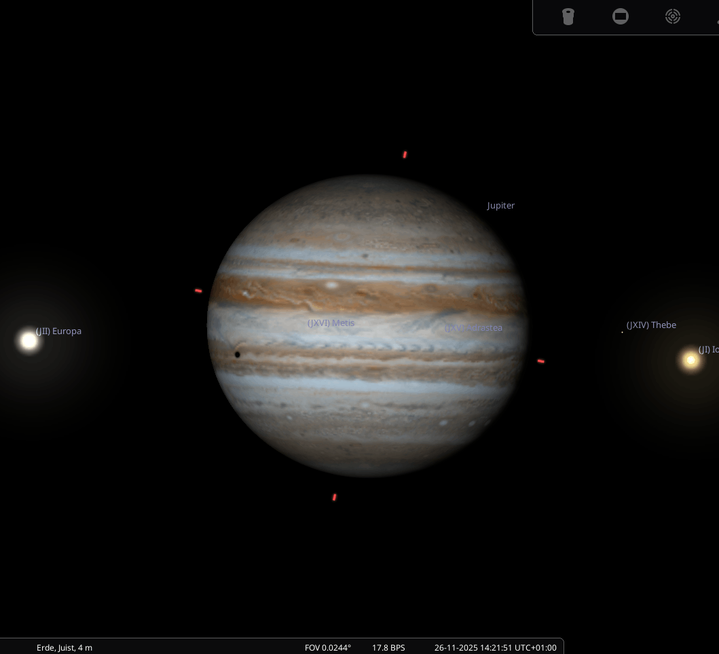Click the red selection marker below Jupiter

(x=334, y=497)
